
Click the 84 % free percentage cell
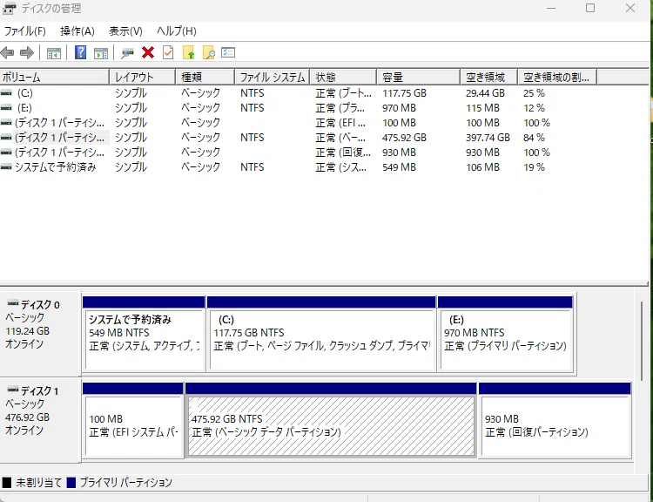[534, 138]
